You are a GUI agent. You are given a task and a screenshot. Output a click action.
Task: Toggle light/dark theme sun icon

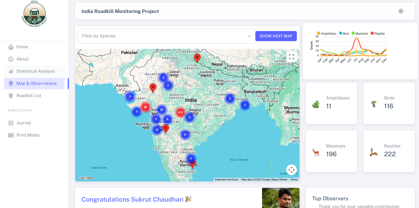(x=401, y=11)
